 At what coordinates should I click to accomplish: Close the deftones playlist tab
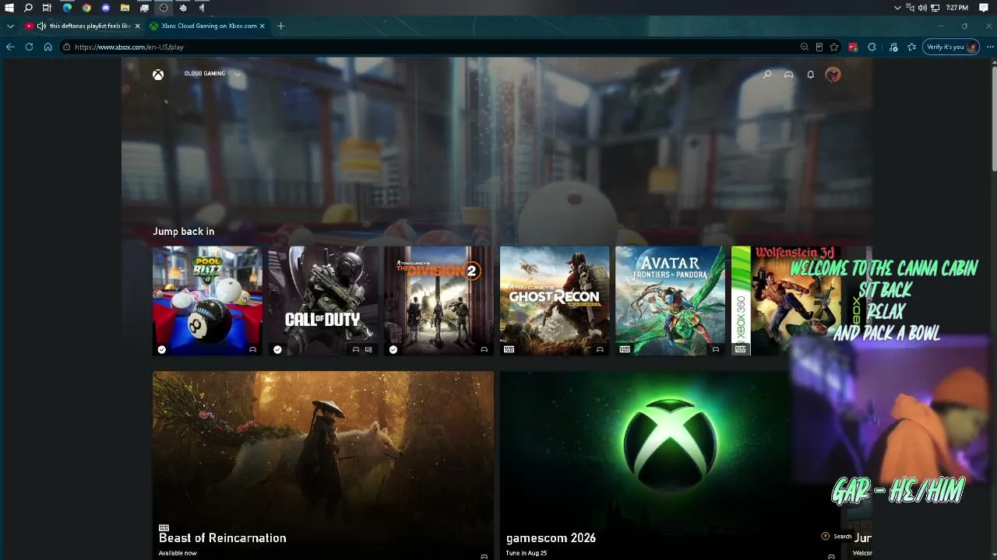pos(138,26)
